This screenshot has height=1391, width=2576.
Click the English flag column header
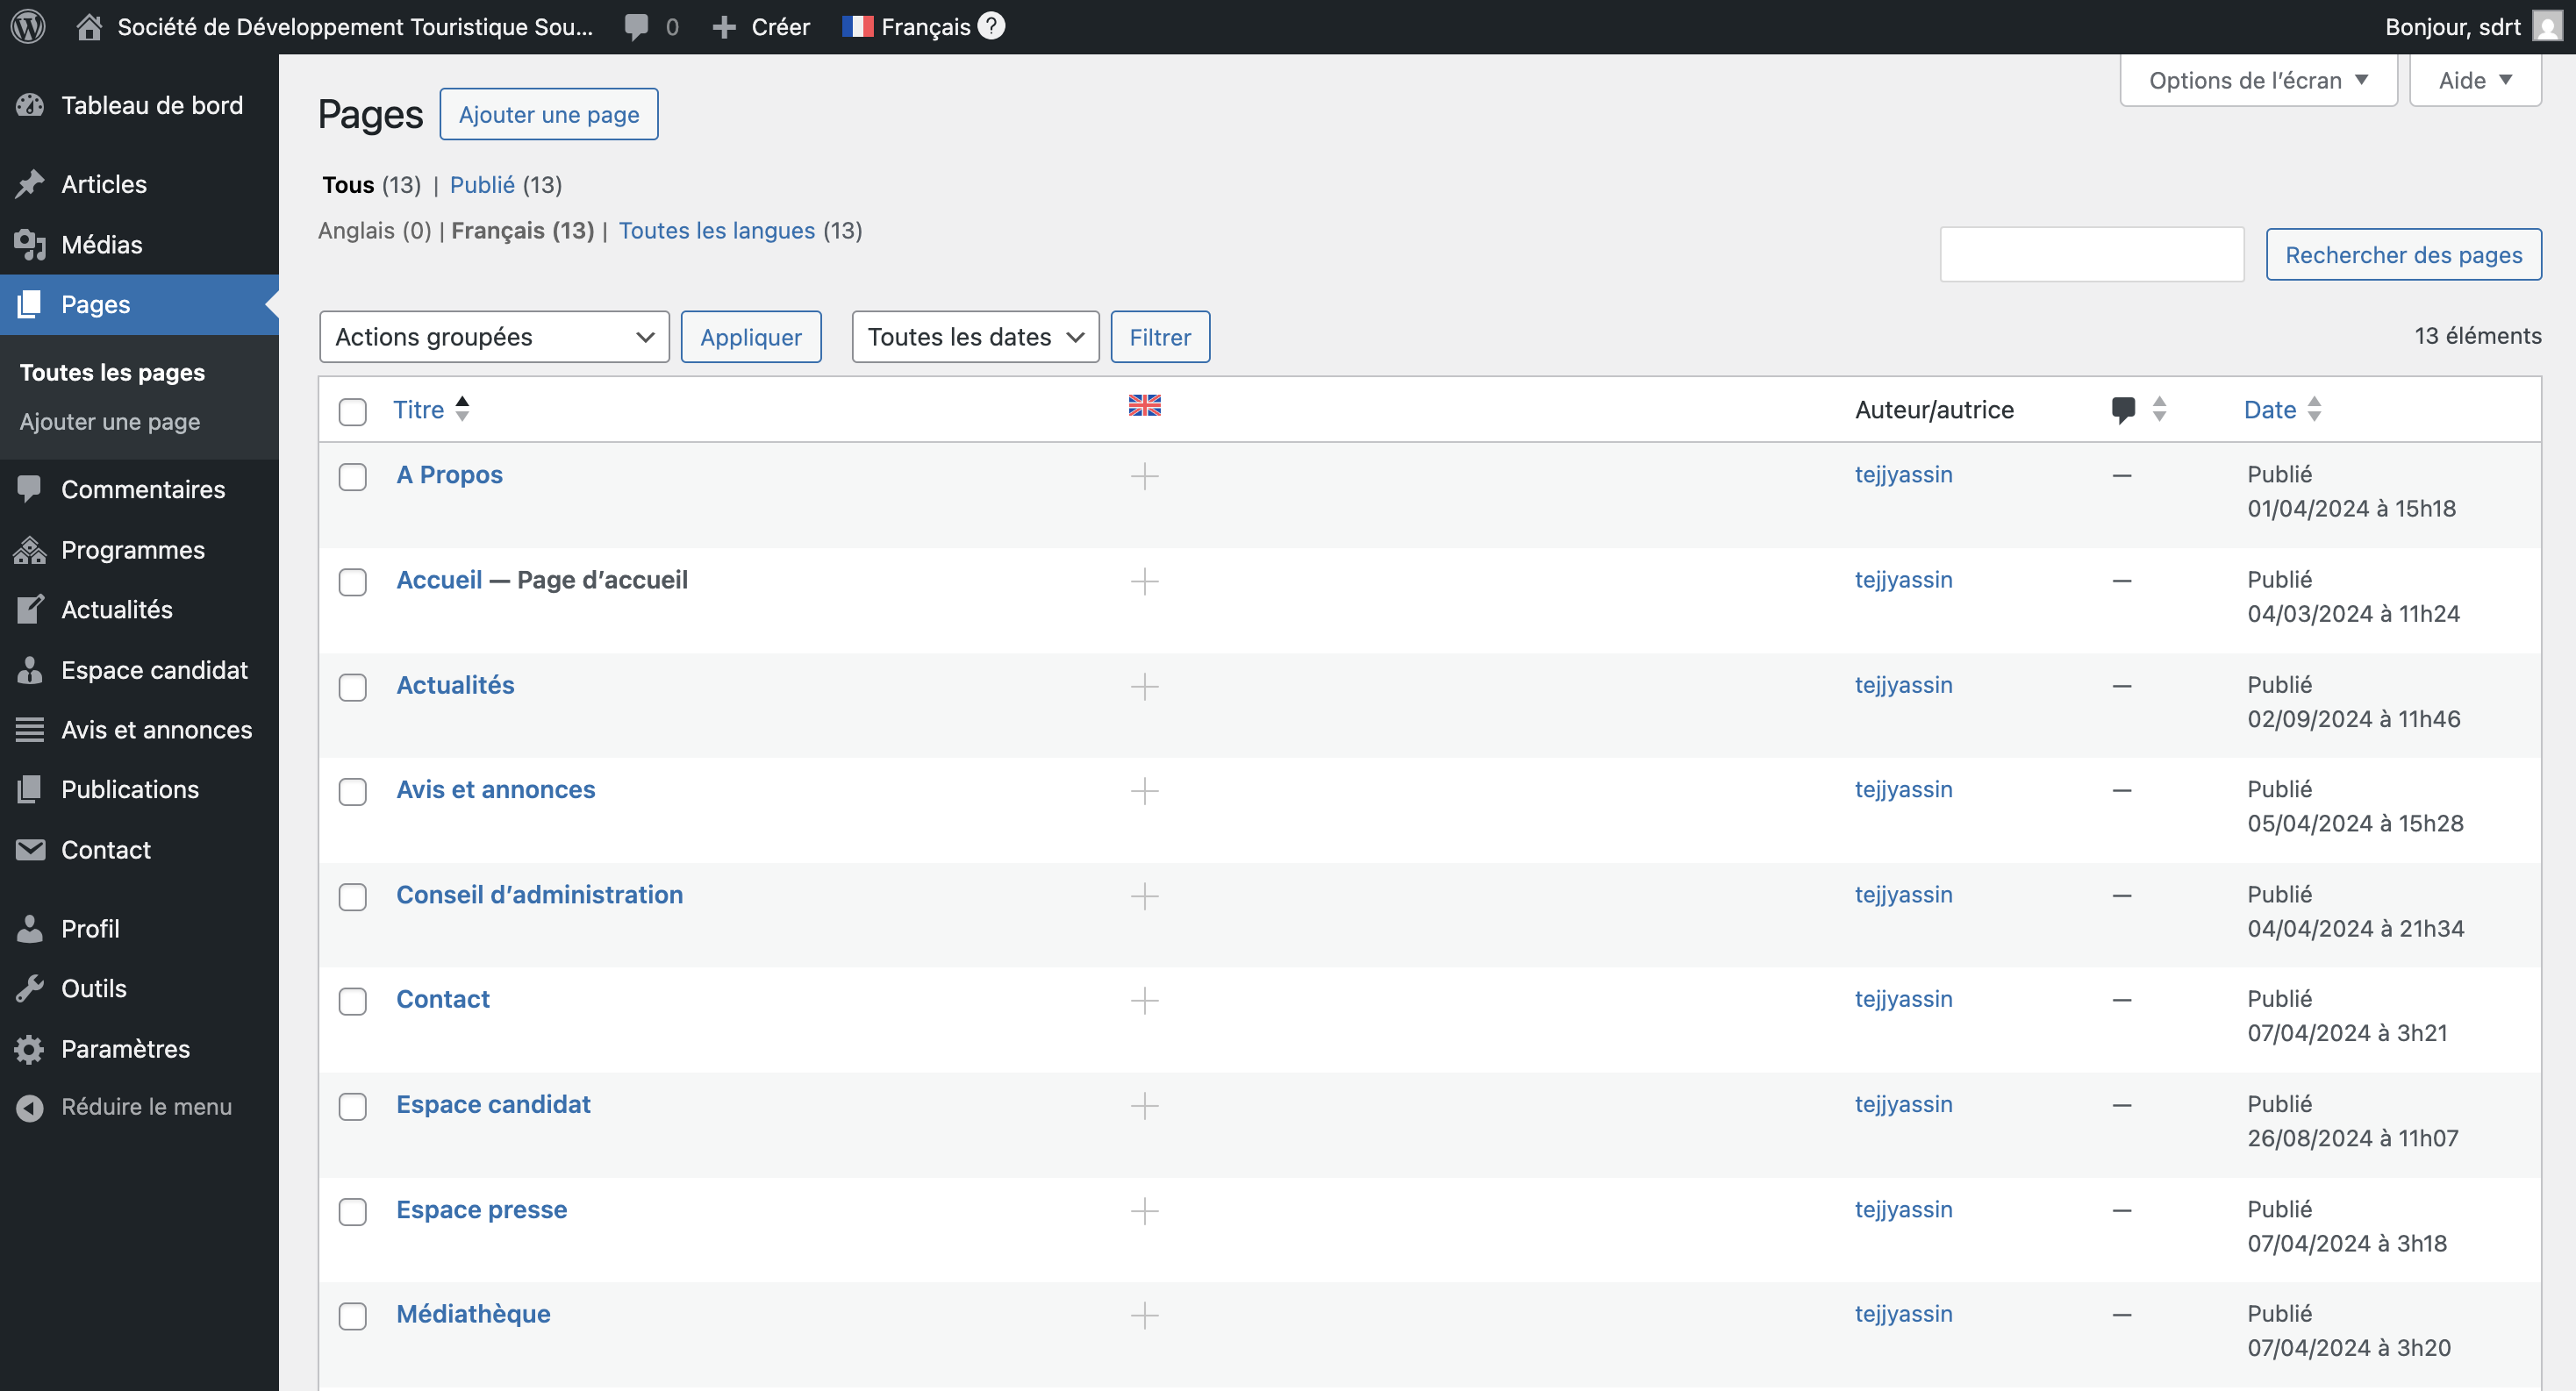[1144, 404]
